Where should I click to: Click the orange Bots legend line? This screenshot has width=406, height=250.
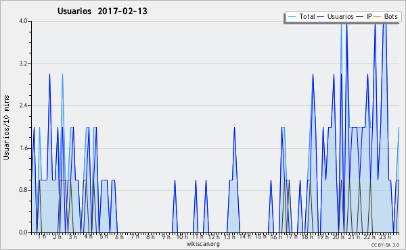[378, 17]
